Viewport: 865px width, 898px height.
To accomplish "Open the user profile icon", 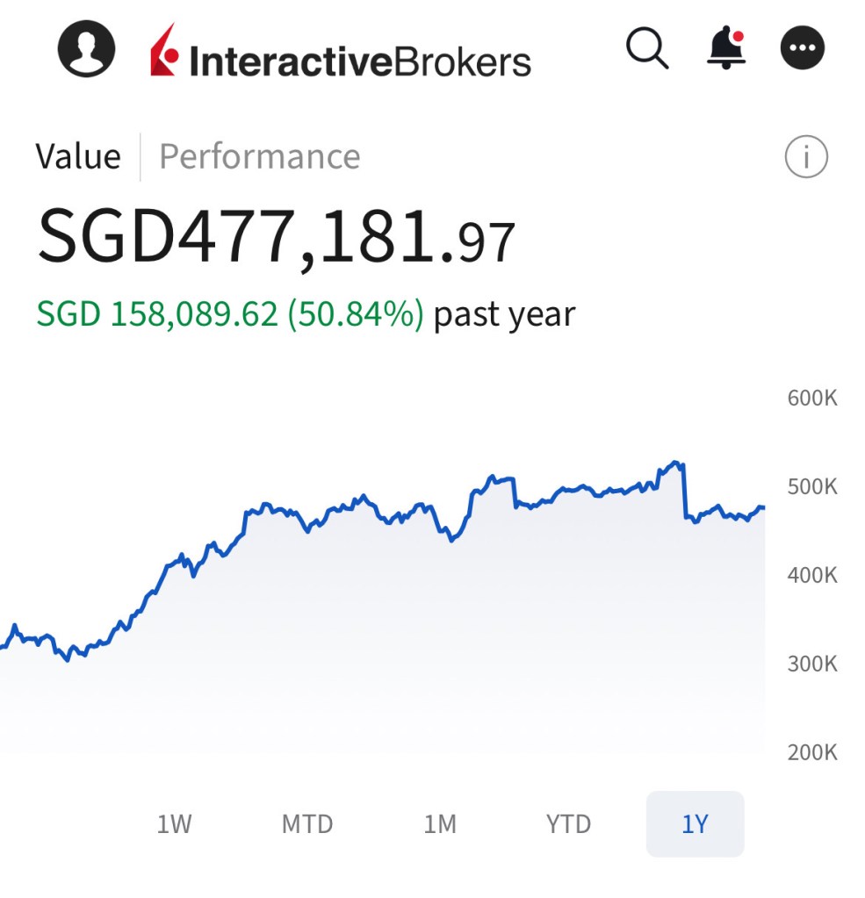I will [87, 49].
